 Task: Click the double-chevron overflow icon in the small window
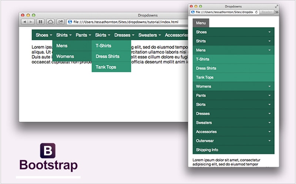coord(276,12)
